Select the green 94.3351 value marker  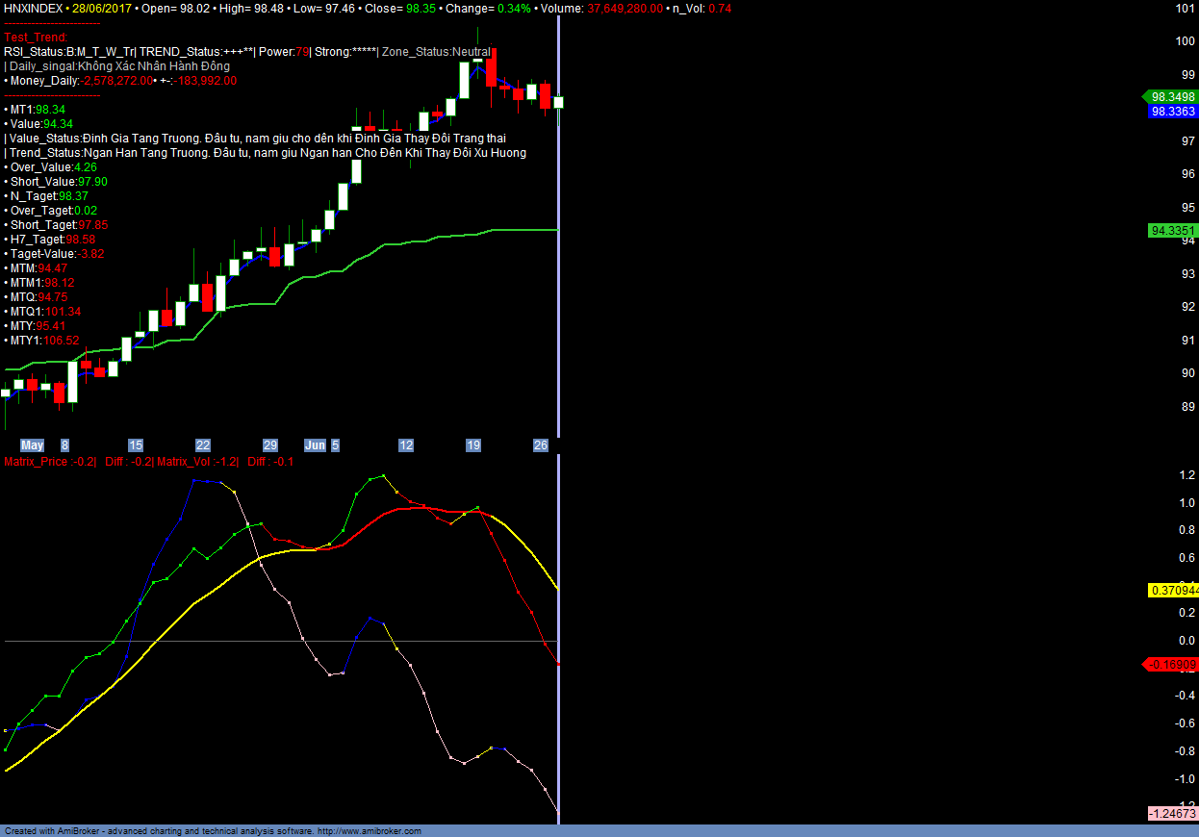1172,231
